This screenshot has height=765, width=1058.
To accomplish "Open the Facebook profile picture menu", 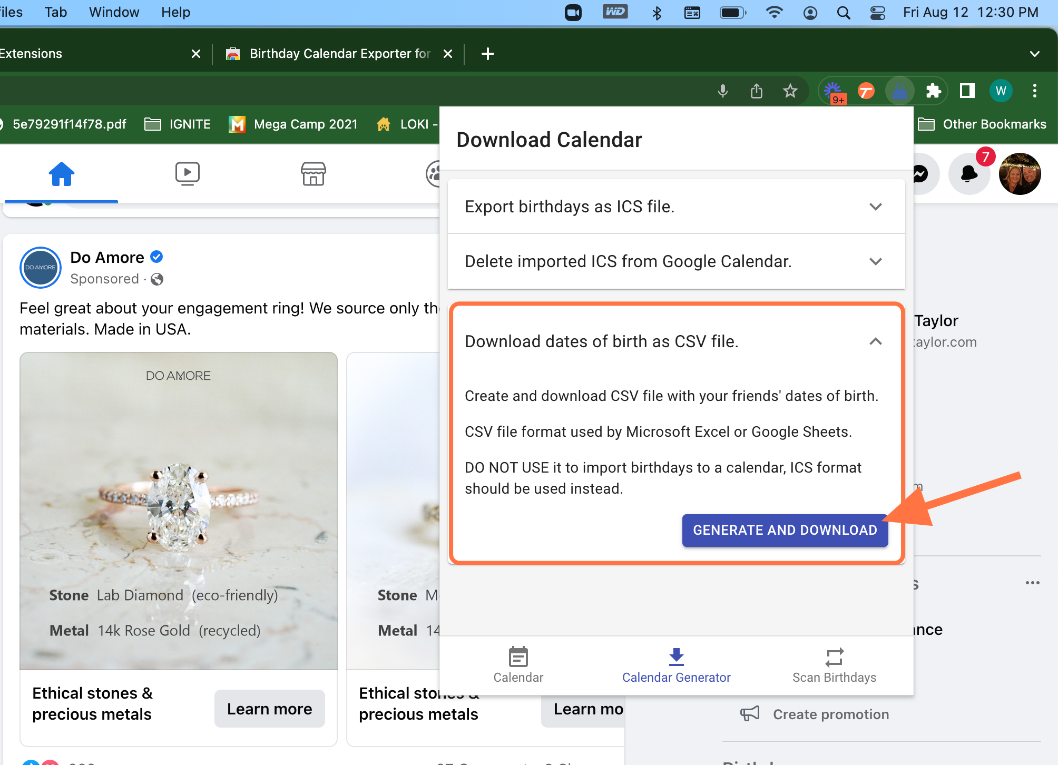I will pyautogui.click(x=1020, y=174).
